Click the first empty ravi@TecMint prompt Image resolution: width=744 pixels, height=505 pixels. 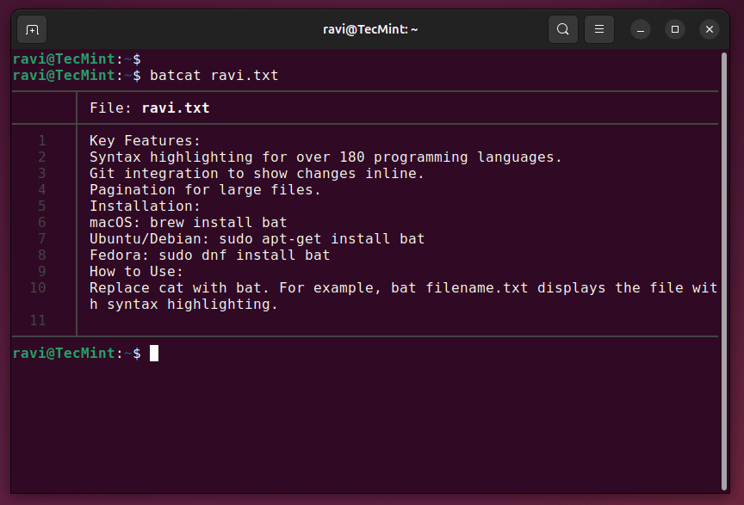(77, 59)
